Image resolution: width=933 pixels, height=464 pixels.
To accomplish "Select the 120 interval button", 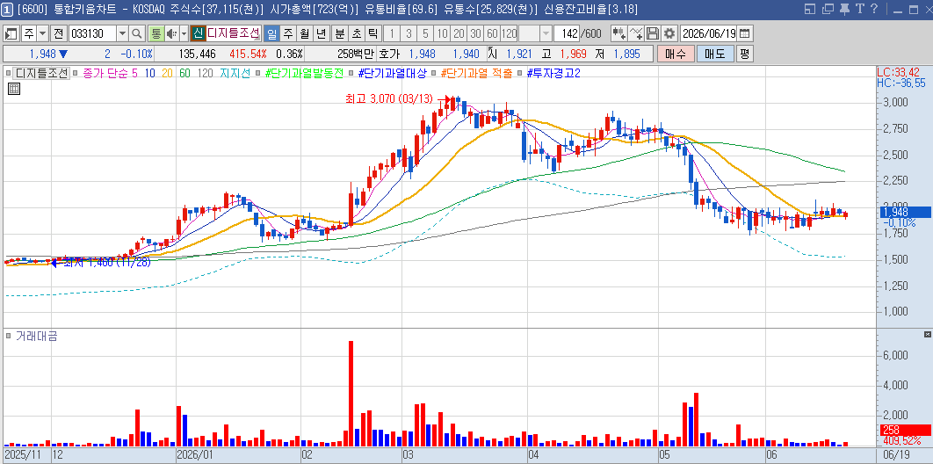I will [509, 33].
